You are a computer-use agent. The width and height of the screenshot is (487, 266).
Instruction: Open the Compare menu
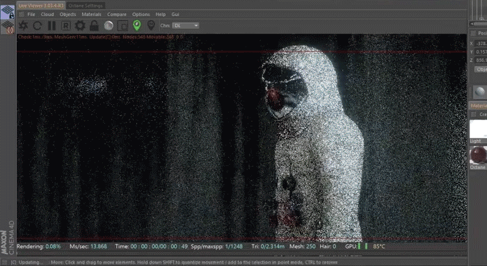(x=117, y=15)
